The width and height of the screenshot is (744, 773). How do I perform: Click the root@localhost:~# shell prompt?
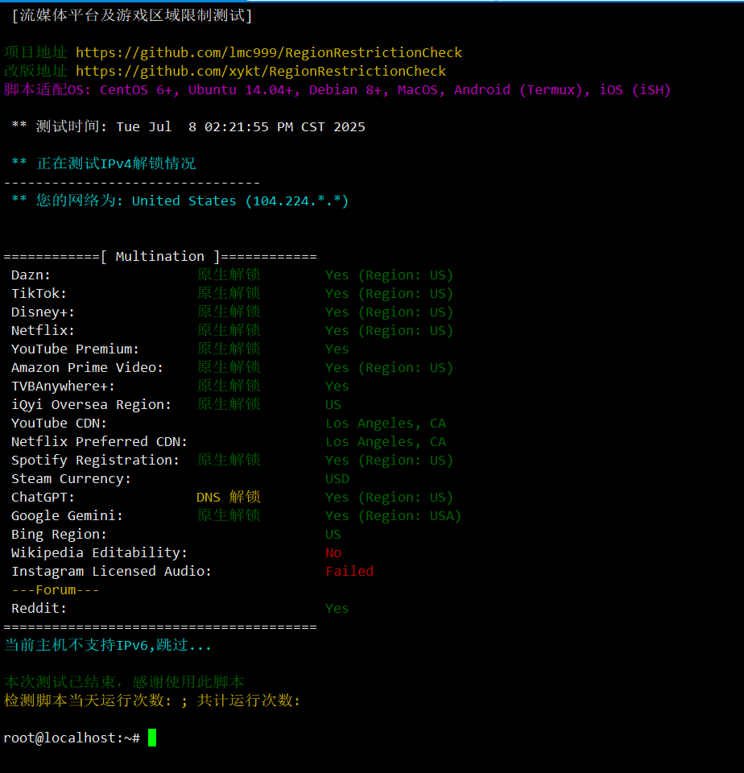72,738
